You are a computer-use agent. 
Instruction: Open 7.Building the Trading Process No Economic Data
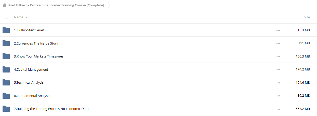coord(51,109)
